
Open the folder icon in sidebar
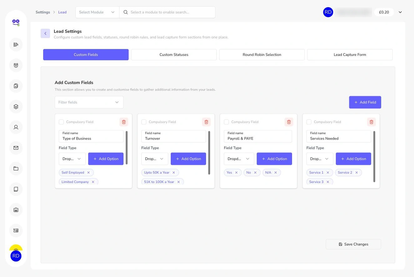coord(16,168)
